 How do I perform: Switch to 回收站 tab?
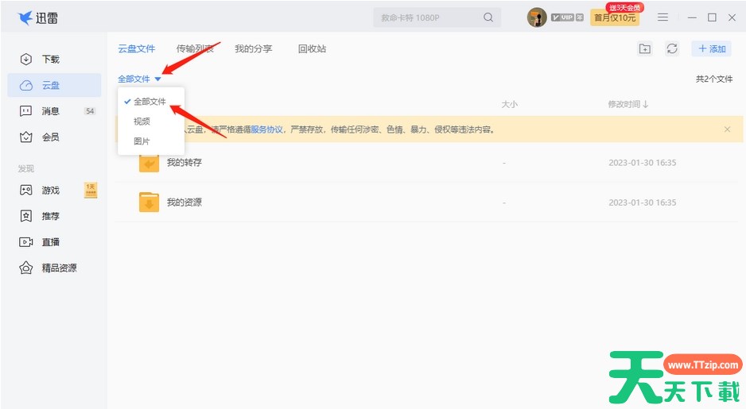point(312,49)
